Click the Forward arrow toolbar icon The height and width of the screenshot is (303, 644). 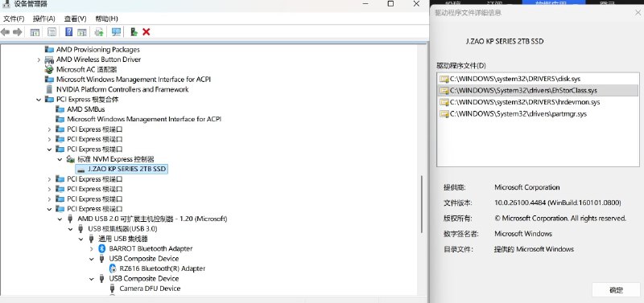18,32
